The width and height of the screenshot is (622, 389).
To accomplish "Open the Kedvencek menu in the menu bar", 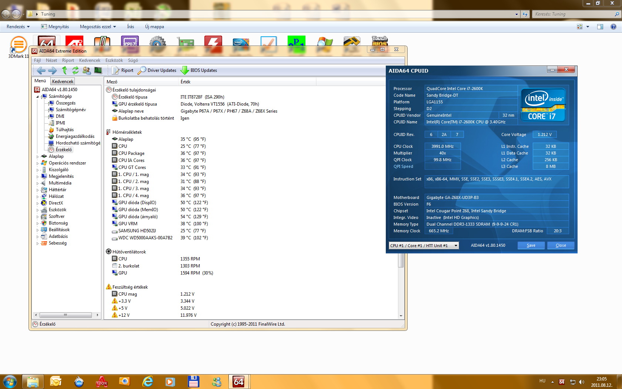I will [90, 60].
